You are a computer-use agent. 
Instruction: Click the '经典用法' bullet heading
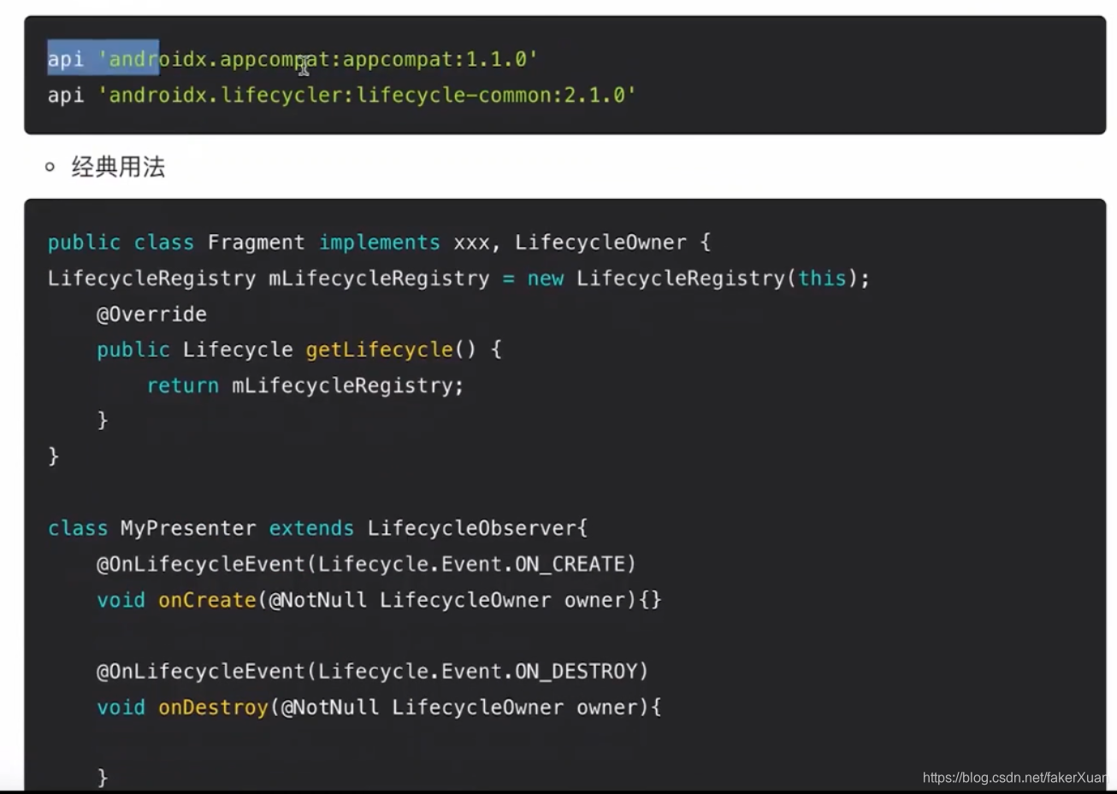(118, 167)
